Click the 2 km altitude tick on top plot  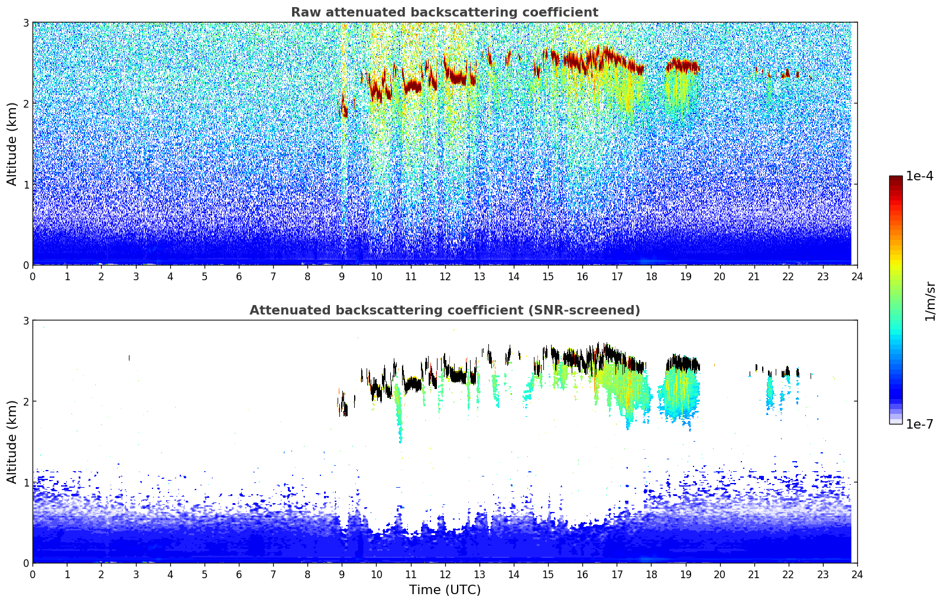pyautogui.click(x=25, y=103)
